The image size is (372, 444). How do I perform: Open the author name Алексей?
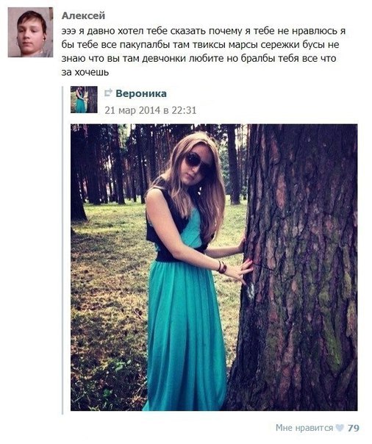click(x=83, y=15)
